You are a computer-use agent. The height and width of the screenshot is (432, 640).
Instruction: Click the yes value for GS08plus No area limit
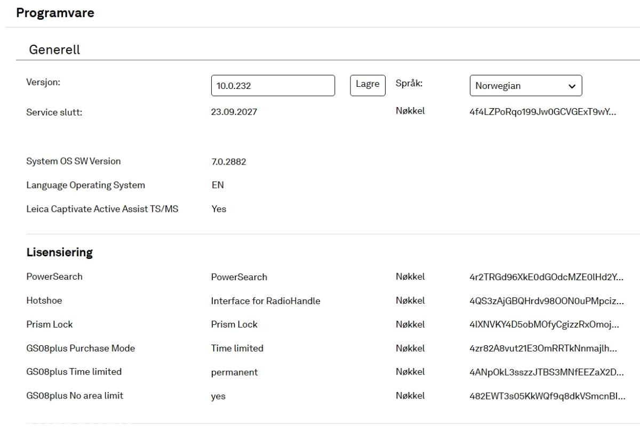[x=218, y=396]
